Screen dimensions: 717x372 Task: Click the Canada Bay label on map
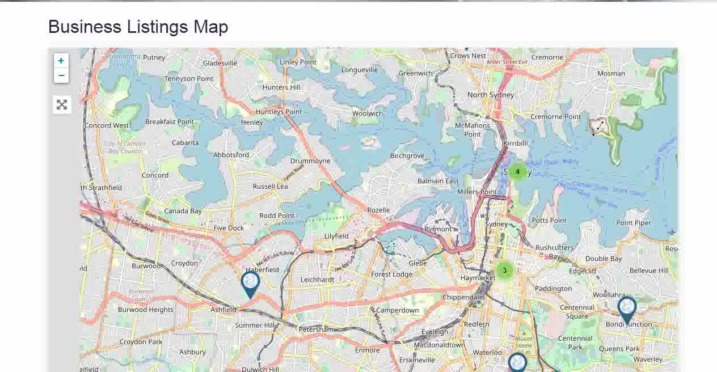[183, 211]
